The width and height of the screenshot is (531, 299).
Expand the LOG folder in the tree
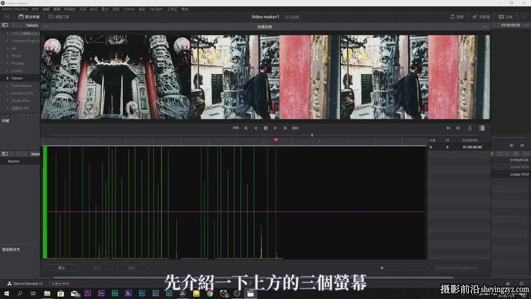[x=7, y=33]
